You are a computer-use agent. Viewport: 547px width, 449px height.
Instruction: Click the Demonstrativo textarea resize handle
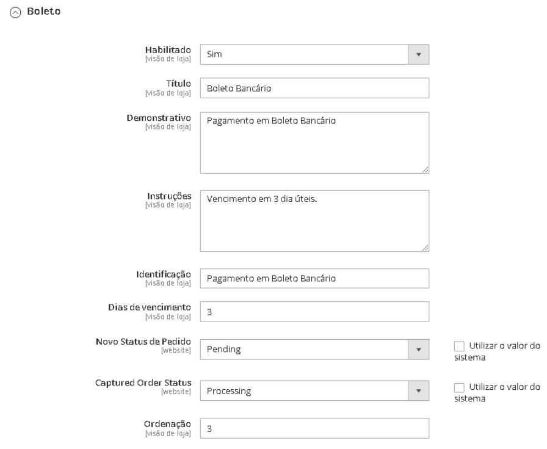tap(425, 170)
